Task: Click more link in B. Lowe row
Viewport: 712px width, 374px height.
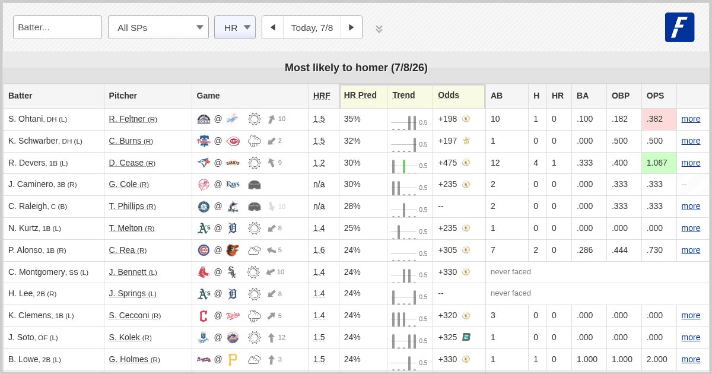Action: [691, 359]
